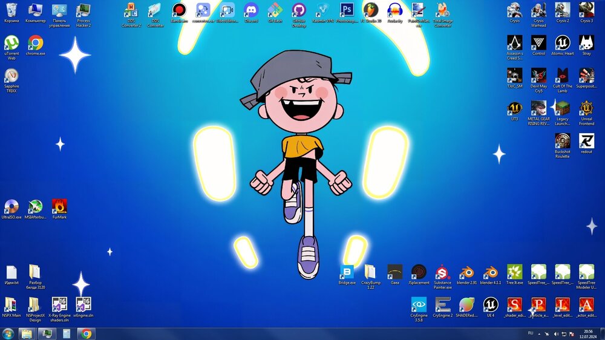Screen dimensions: 605x340
Task: Select the UE 4 desktop icon
Action: coord(490,304)
